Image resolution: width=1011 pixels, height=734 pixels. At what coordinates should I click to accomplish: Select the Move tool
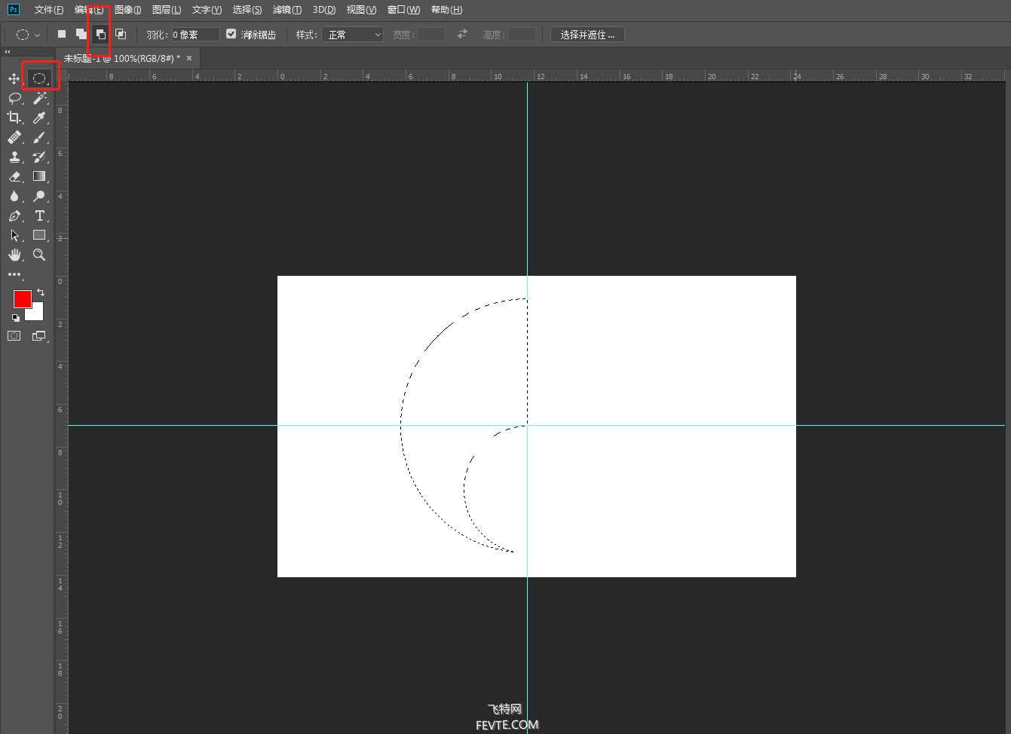(14, 78)
